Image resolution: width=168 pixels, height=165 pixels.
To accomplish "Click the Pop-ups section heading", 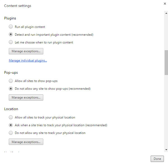I will pos(11,72).
